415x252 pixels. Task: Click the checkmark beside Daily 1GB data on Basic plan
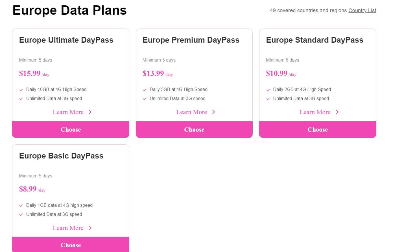coord(21,205)
